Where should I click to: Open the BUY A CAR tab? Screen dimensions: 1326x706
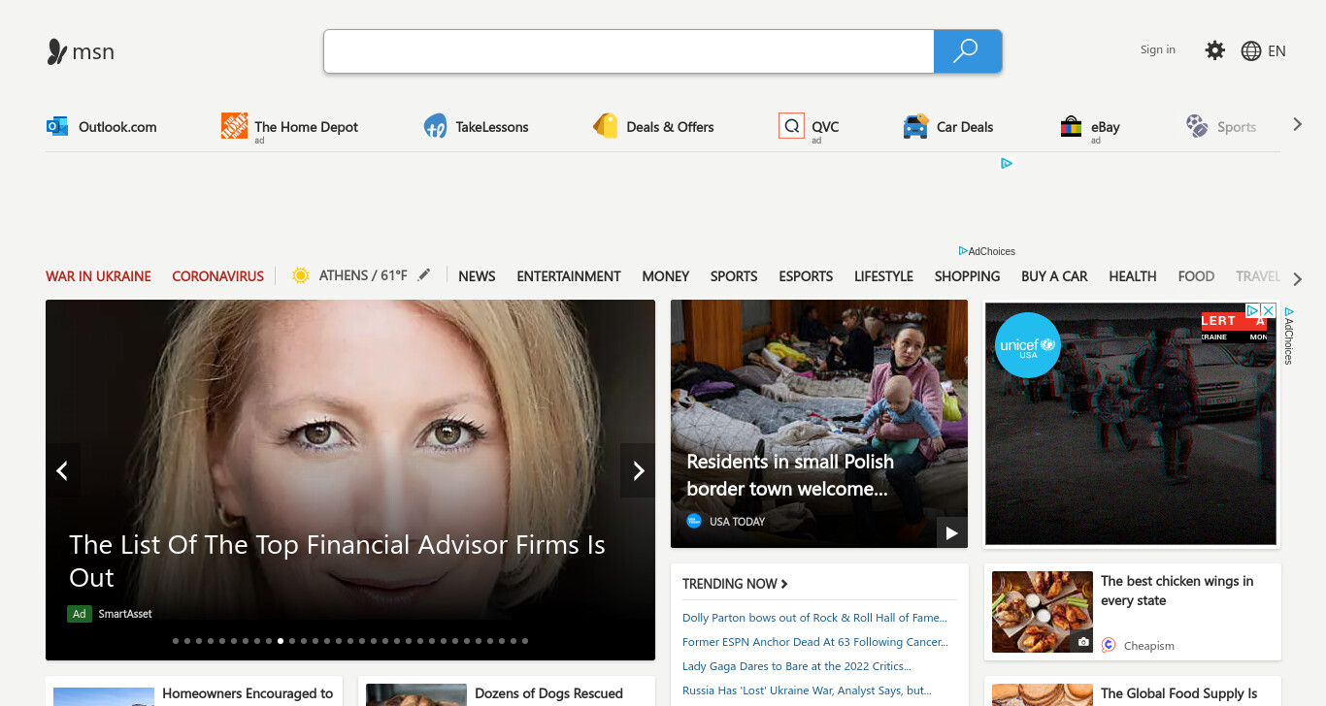click(1054, 276)
